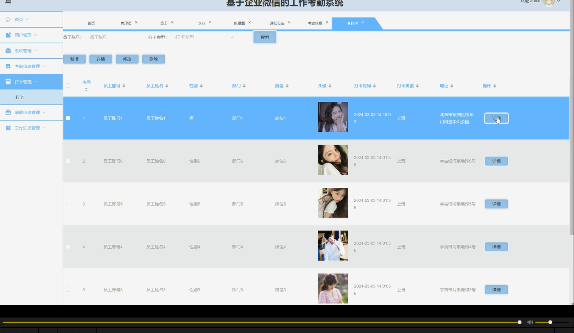The height and width of the screenshot is (333, 574).
Task: Collapse the expanded 打卡管理 section
Action: 36,81
